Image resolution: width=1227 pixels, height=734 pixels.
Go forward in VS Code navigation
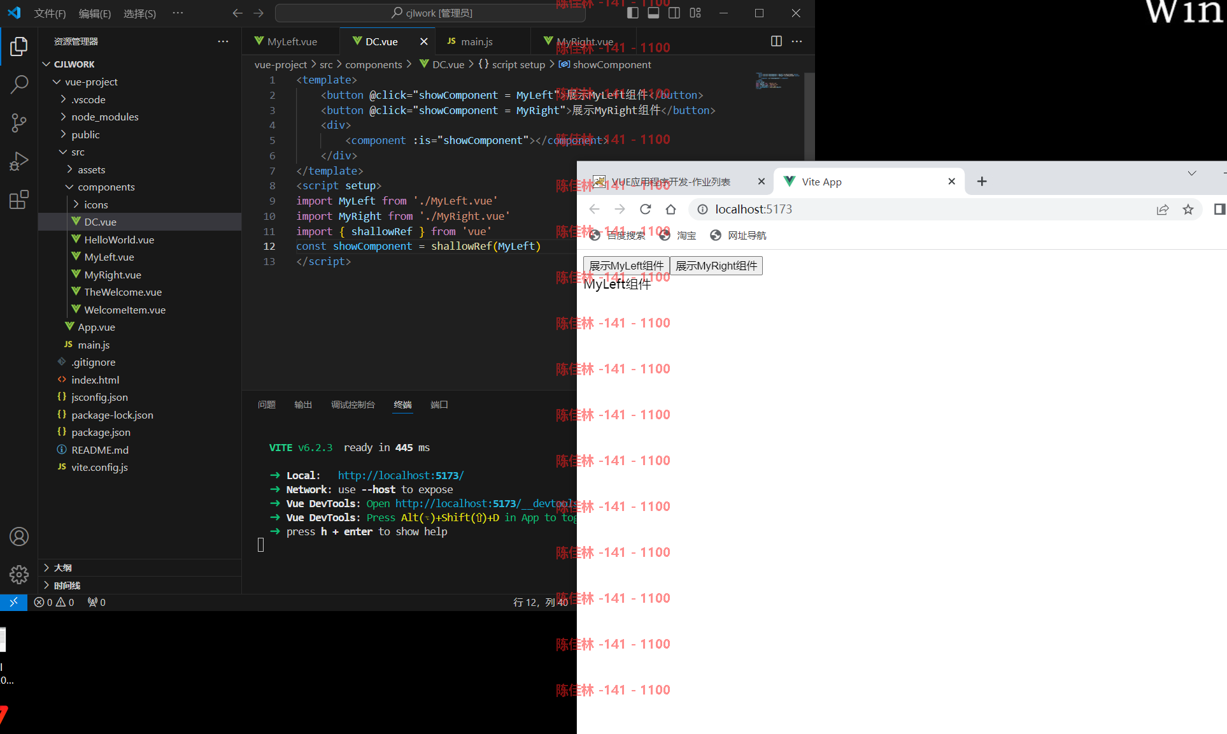point(259,13)
